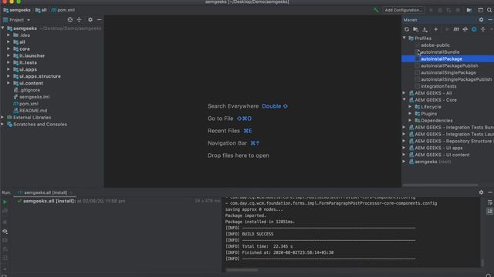Click Execute Maven Goal 'm' icon
Screen dimensions: 494x277
pos(456,29)
